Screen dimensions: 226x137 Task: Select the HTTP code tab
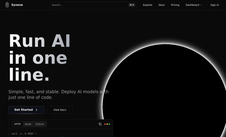pos(18,124)
